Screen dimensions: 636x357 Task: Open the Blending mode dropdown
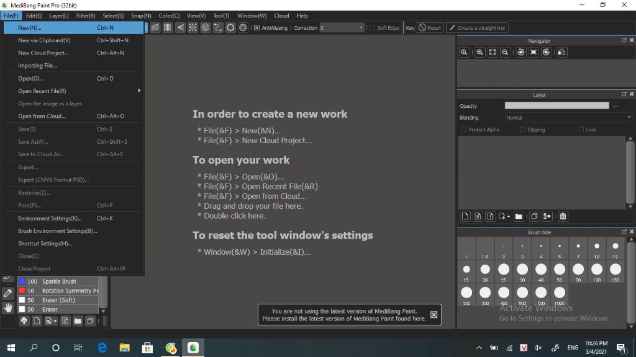[568, 118]
